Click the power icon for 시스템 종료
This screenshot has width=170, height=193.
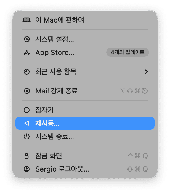coord(26,137)
